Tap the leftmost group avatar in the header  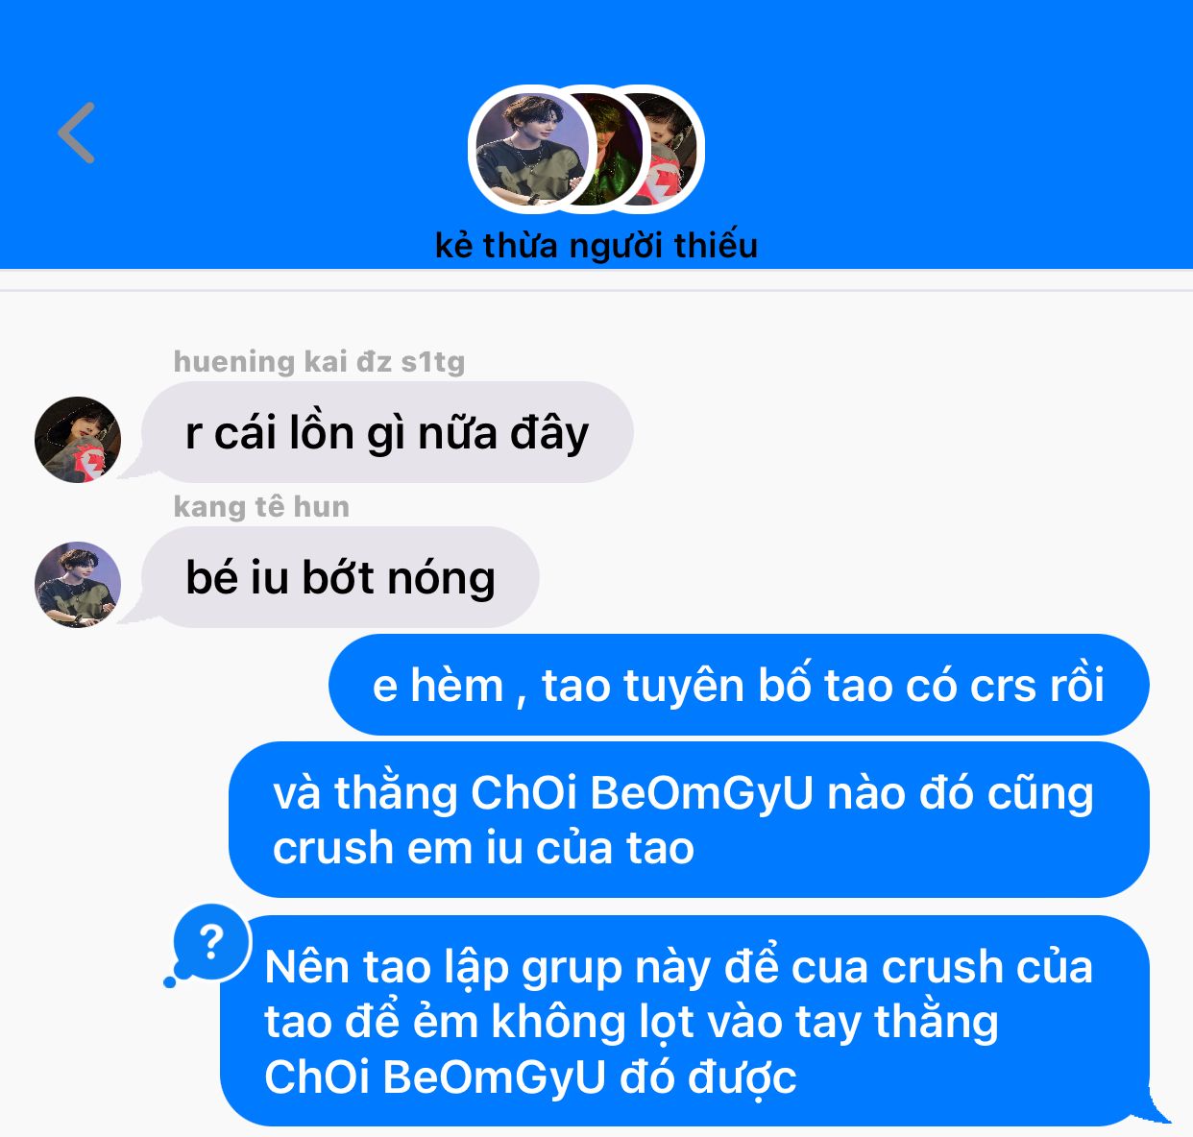point(527,150)
